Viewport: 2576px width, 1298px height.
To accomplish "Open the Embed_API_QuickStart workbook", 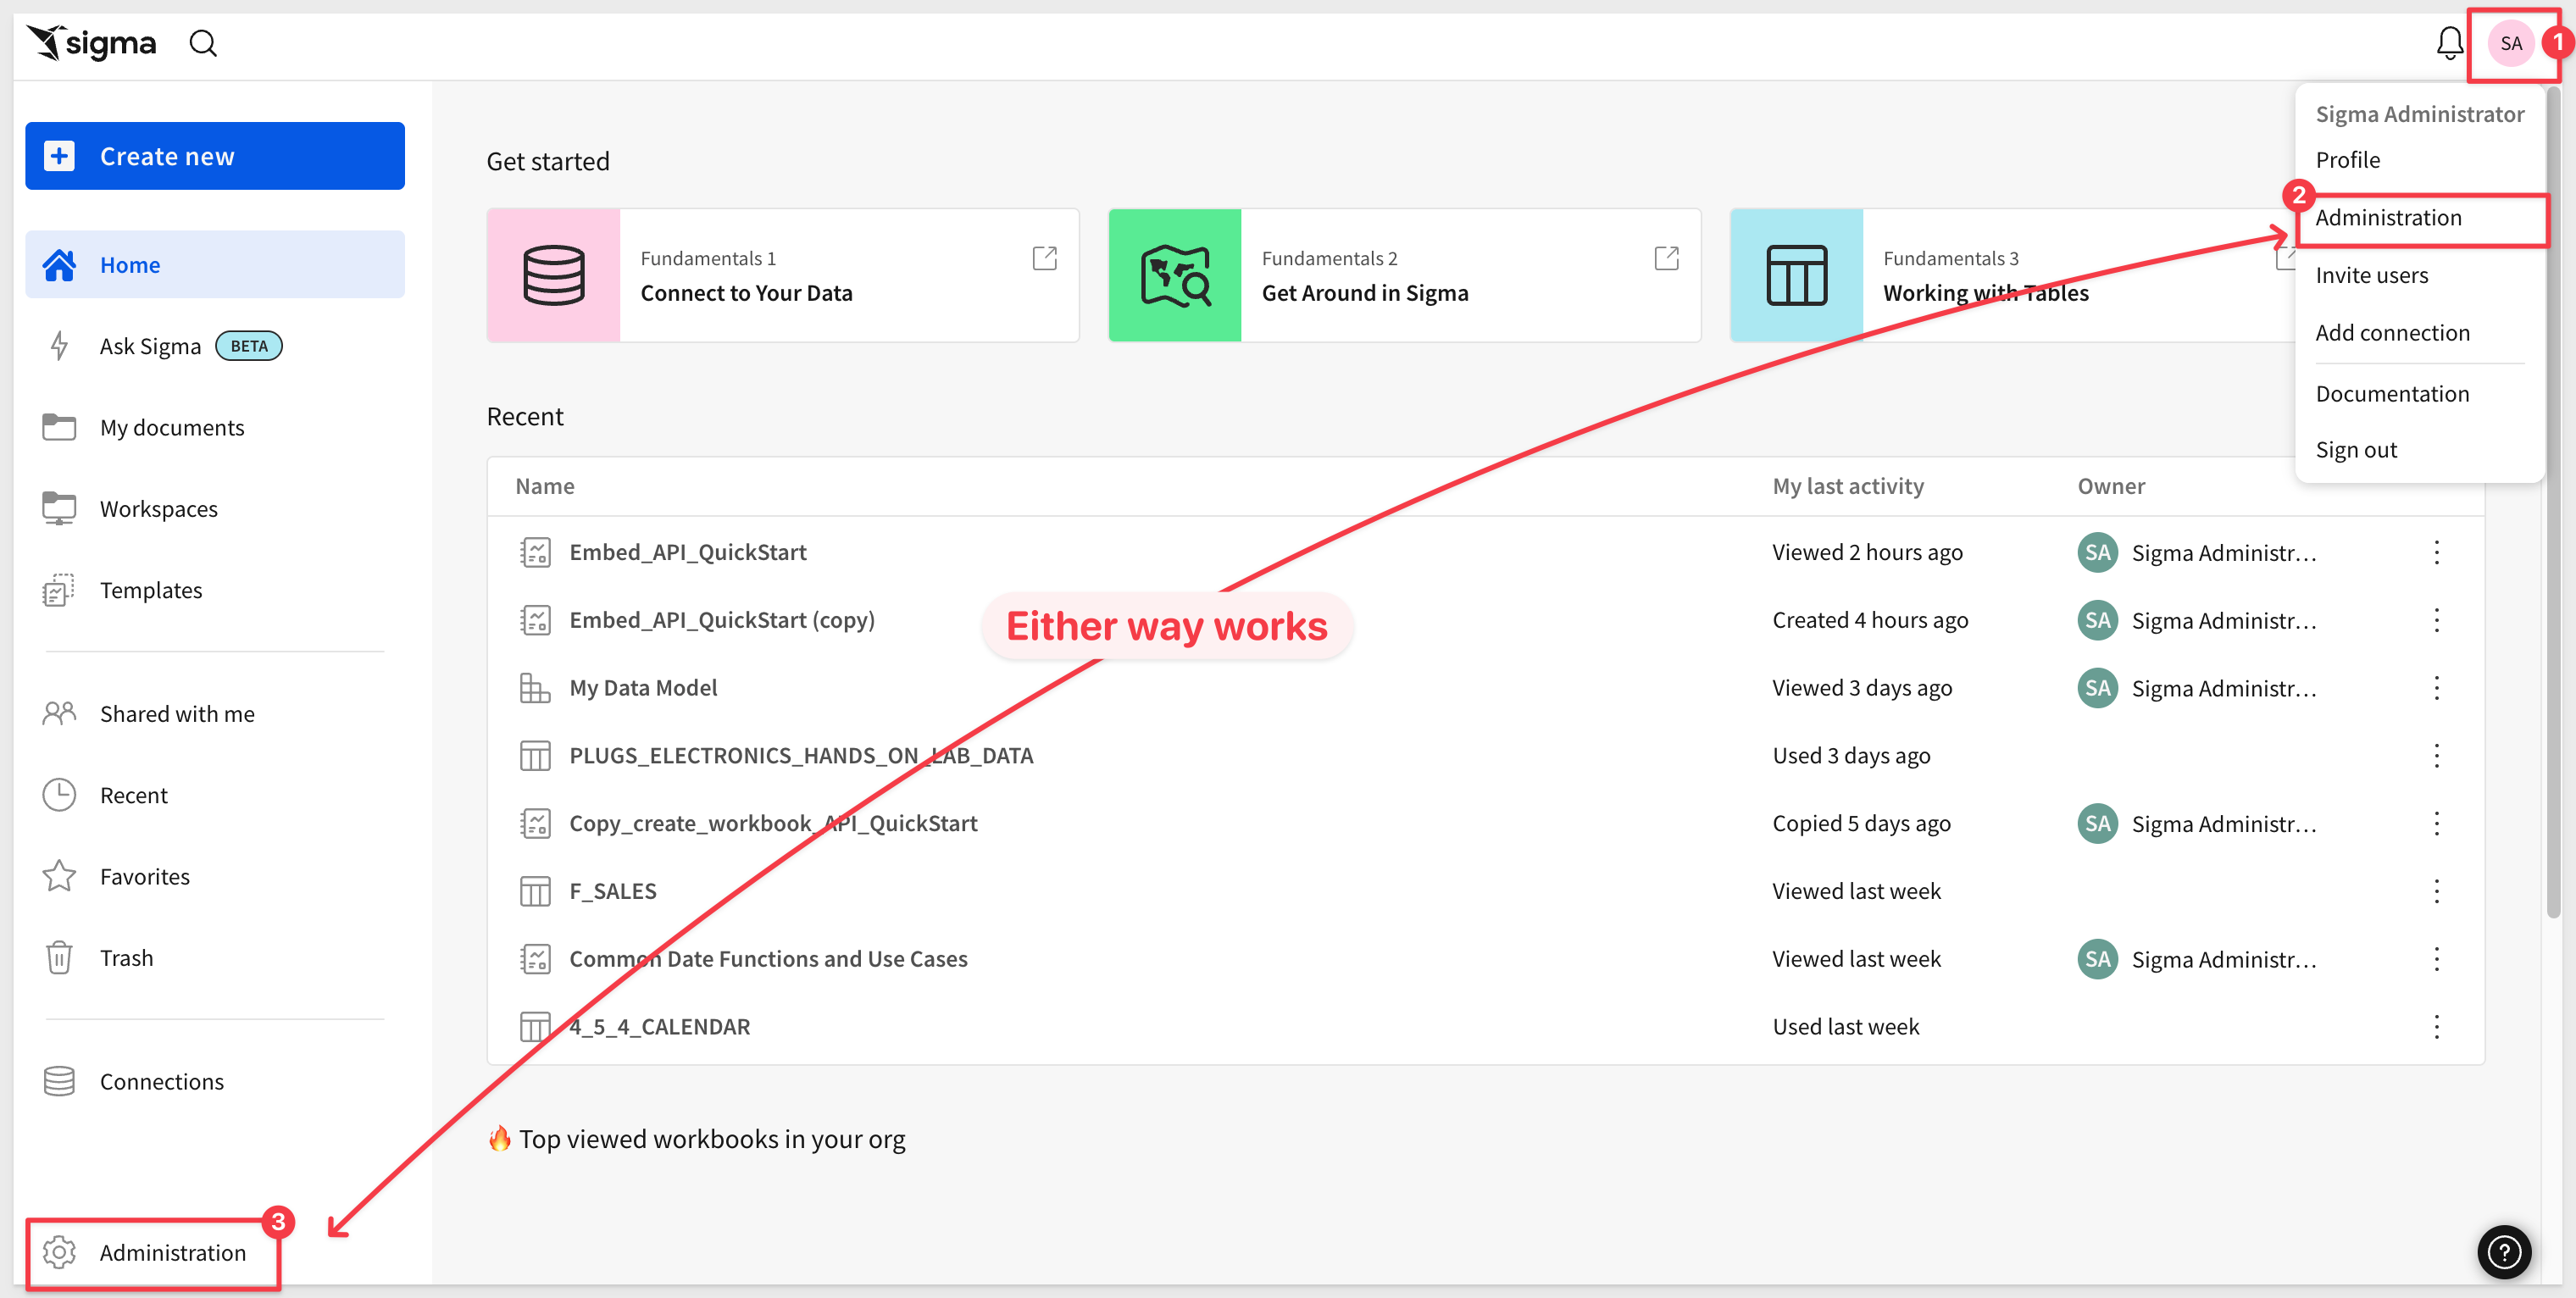I will (x=687, y=552).
